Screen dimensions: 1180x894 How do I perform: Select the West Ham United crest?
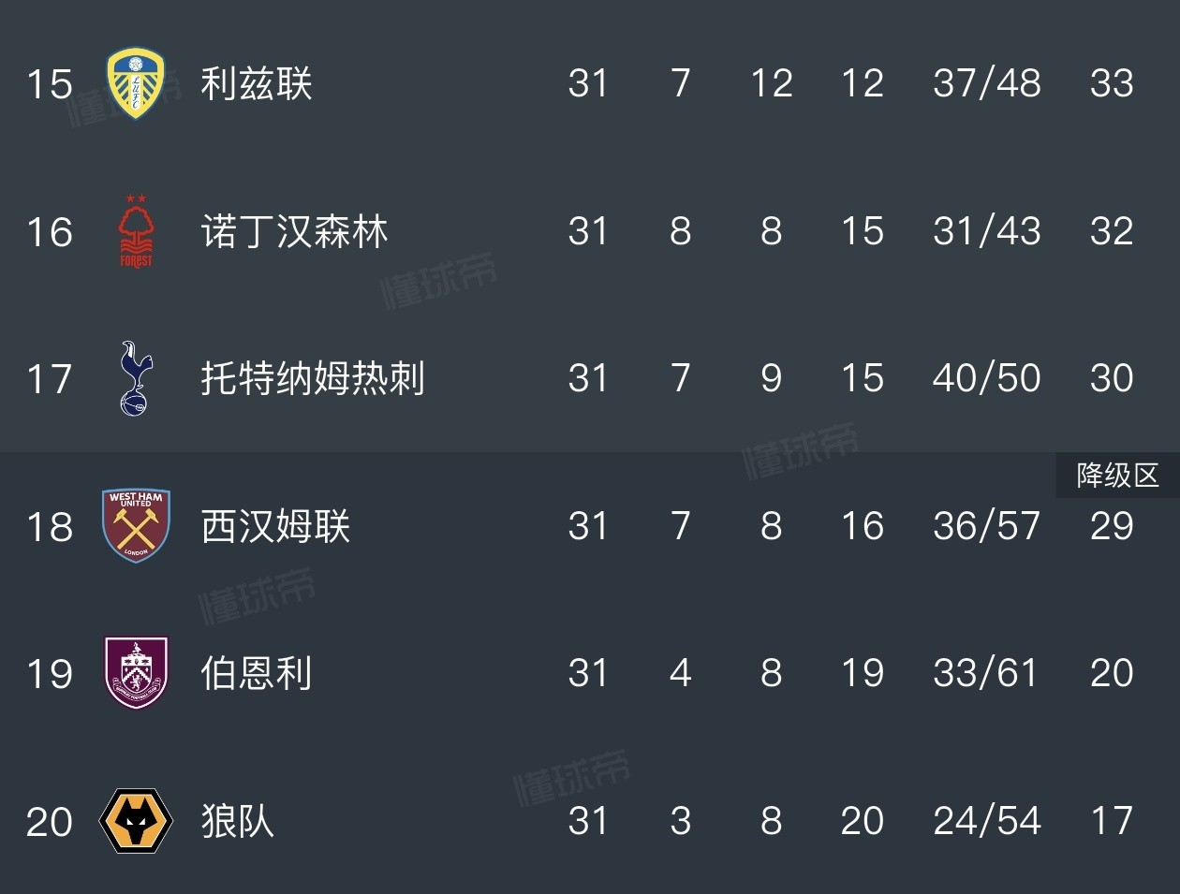(x=136, y=525)
